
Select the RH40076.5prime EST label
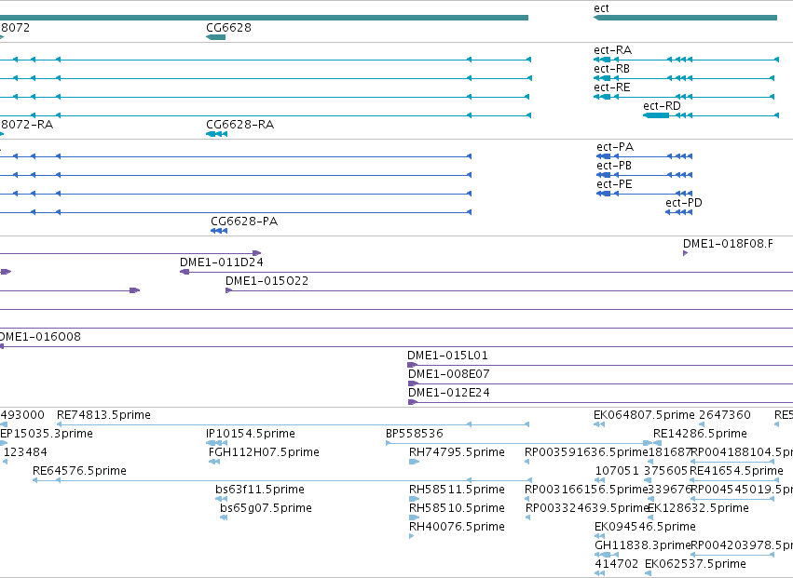pos(457,527)
